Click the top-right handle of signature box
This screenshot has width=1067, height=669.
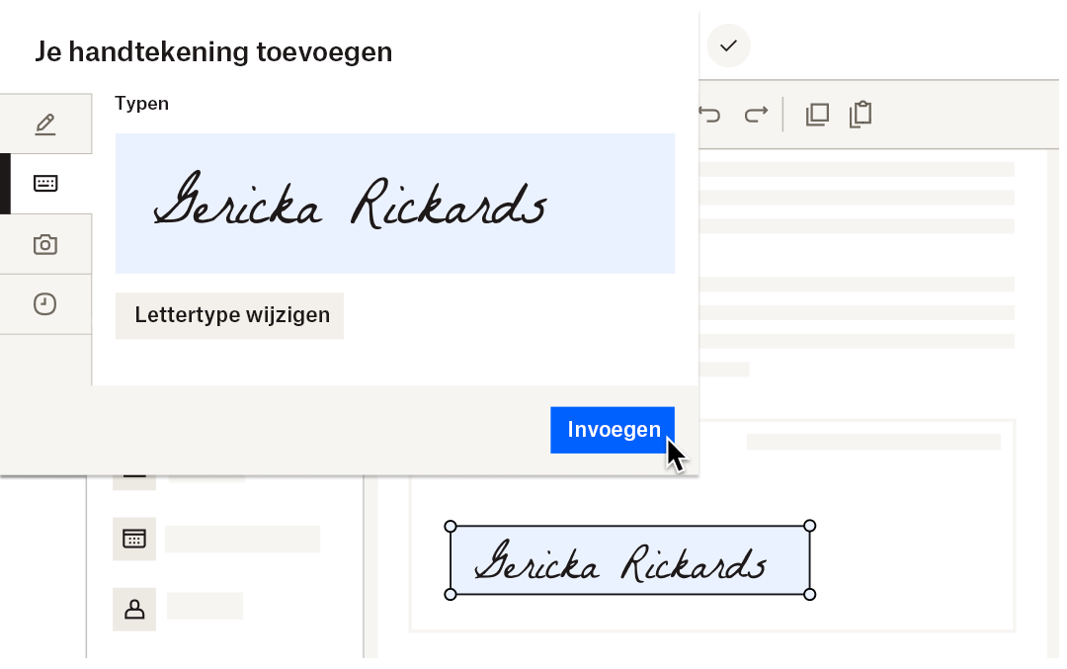click(x=810, y=526)
